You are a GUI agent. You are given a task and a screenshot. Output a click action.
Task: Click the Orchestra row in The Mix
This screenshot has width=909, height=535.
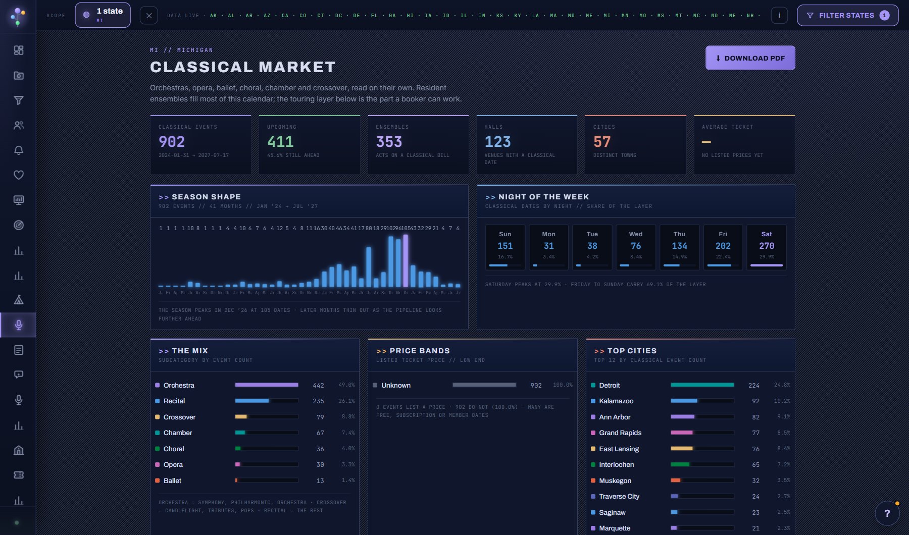(x=255, y=385)
